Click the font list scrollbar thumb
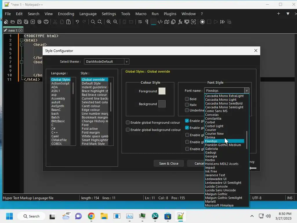The width and height of the screenshot is (297, 223). (247, 140)
